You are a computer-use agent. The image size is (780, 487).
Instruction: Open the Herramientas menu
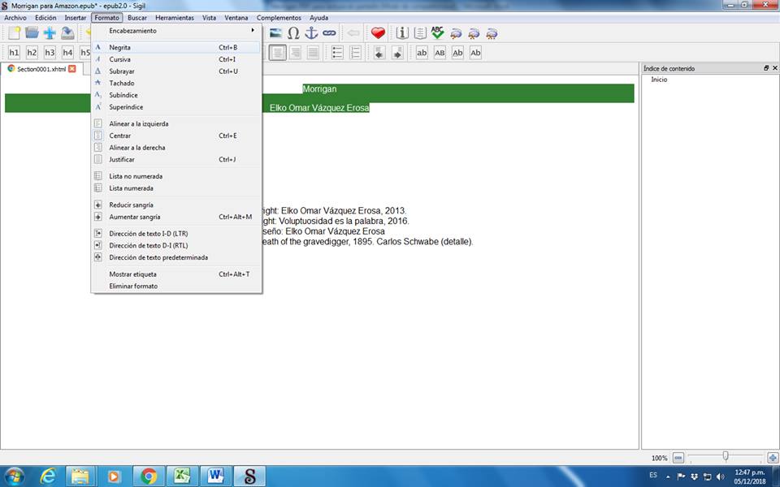pyautogui.click(x=175, y=17)
